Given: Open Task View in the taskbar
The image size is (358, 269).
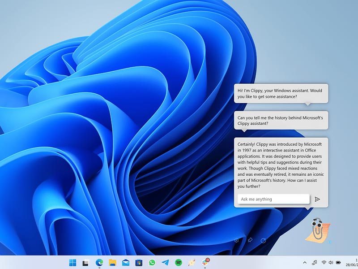Looking at the screenshot, I should coord(85,263).
